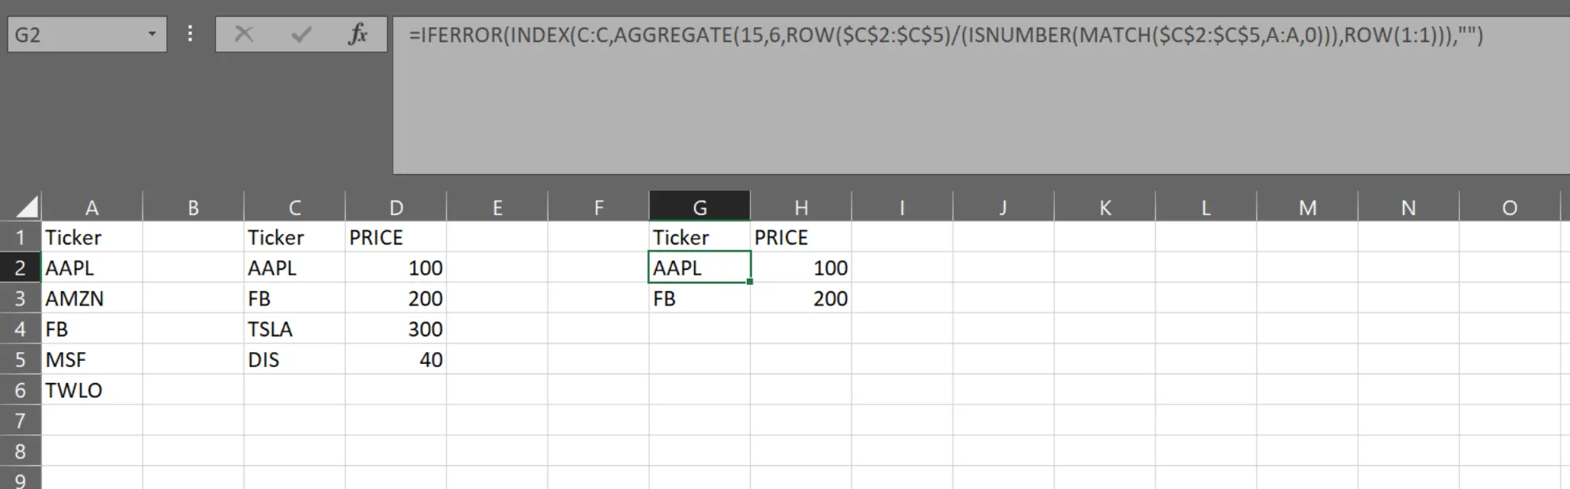The height and width of the screenshot is (489, 1570).
Task: Click the Enter checkmark icon in formula bar
Action: click(x=301, y=35)
